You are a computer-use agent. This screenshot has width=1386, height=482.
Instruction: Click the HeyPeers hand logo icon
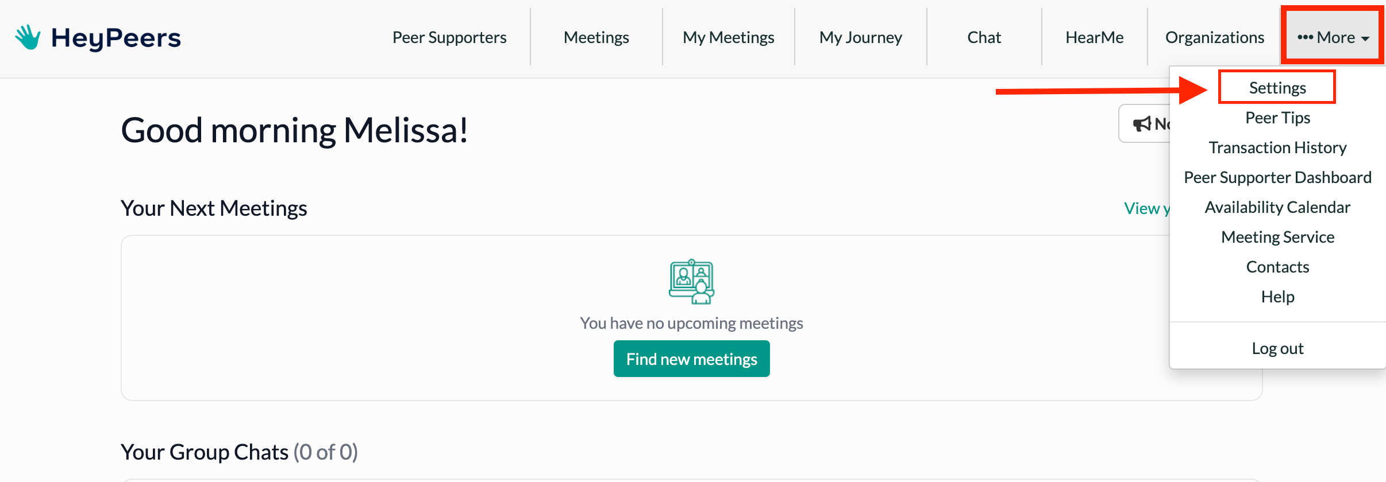[28, 37]
